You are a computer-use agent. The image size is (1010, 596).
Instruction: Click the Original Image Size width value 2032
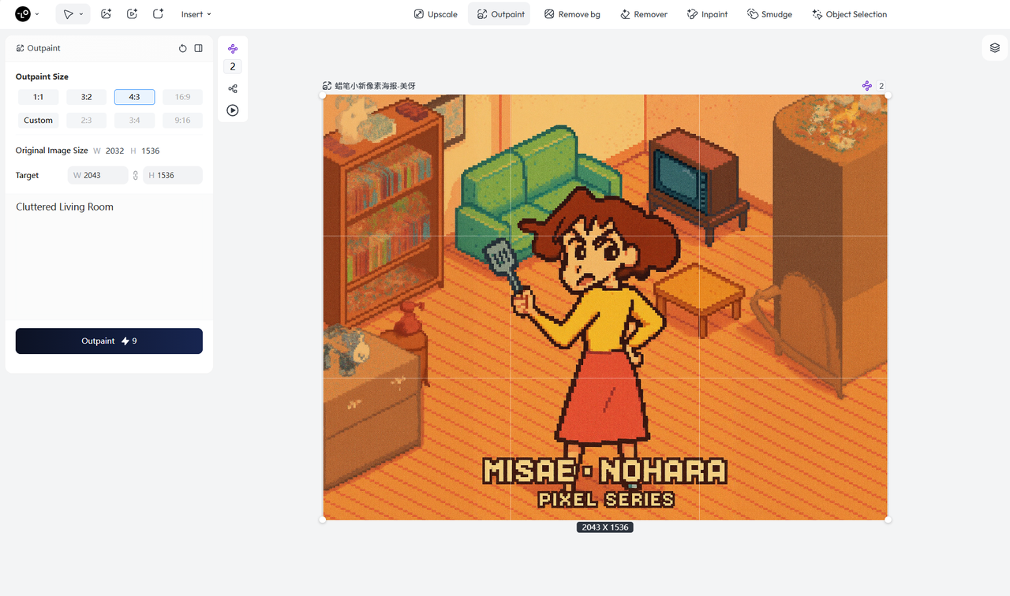(x=115, y=151)
